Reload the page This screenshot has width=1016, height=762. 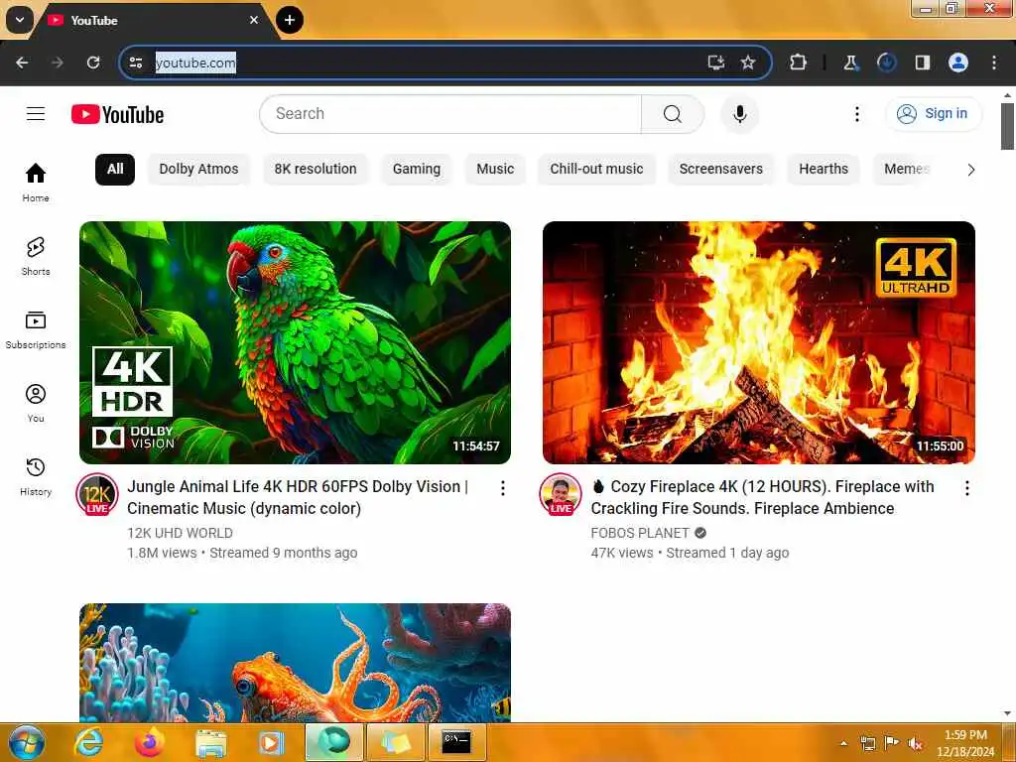[x=93, y=63]
